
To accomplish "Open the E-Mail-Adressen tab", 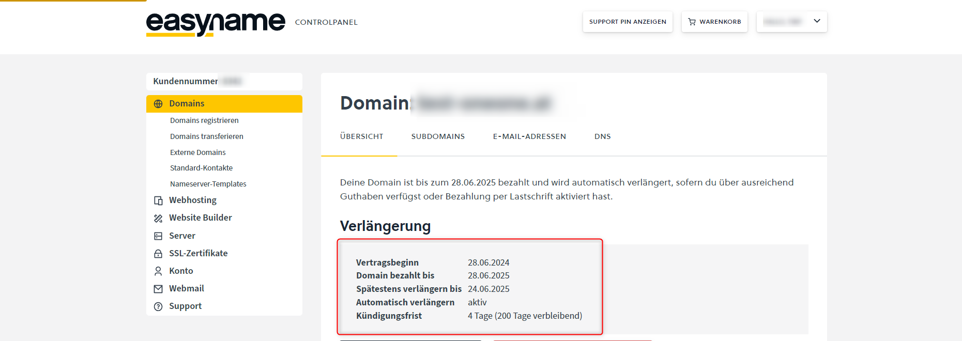I will (529, 136).
